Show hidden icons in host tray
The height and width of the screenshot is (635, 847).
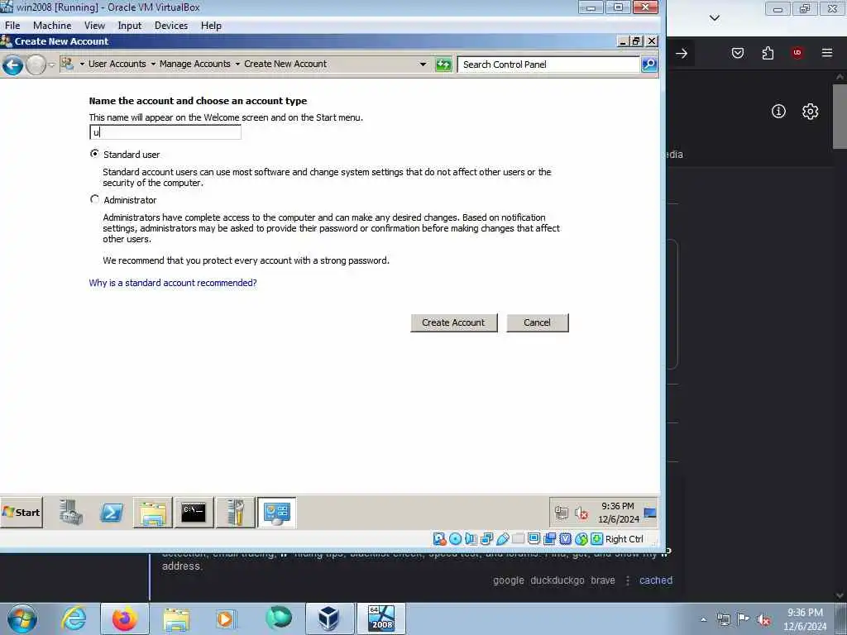pos(703,619)
